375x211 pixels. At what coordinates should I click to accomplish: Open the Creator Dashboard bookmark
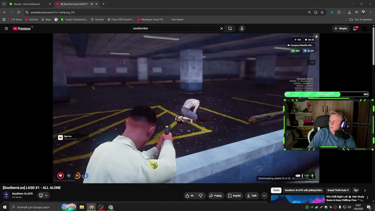74,20
